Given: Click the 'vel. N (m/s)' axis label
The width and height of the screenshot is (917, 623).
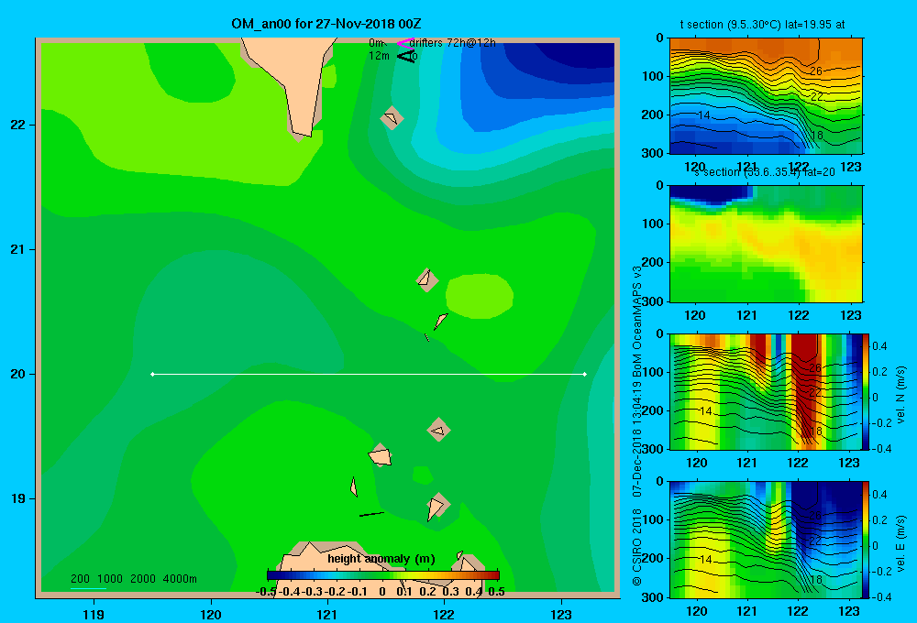Looking at the screenshot, I should coord(900,395).
